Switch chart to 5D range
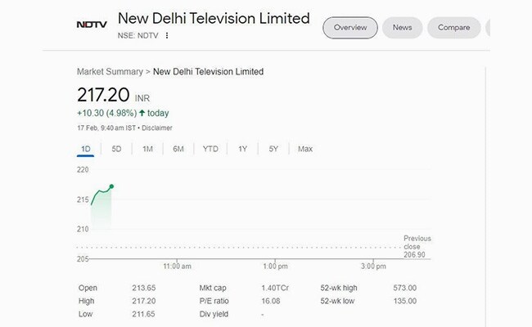Image resolution: width=532 pixels, height=327 pixels. coord(116,149)
